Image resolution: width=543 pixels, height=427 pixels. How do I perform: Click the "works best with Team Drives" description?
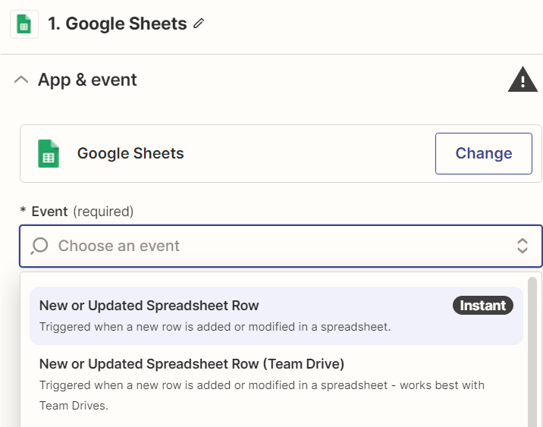[262, 395]
